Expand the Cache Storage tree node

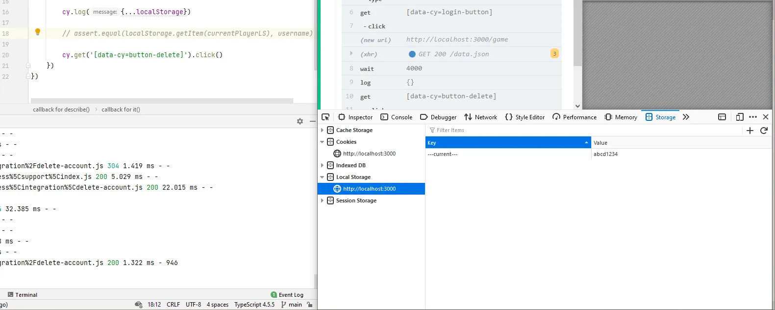point(322,130)
